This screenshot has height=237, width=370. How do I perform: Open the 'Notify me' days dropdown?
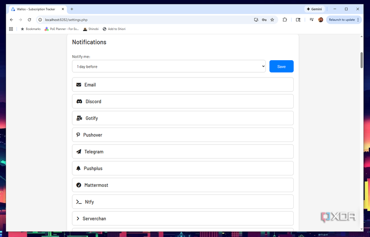pyautogui.click(x=169, y=66)
